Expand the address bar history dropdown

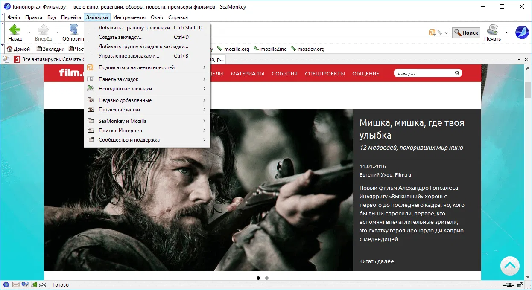(x=446, y=32)
